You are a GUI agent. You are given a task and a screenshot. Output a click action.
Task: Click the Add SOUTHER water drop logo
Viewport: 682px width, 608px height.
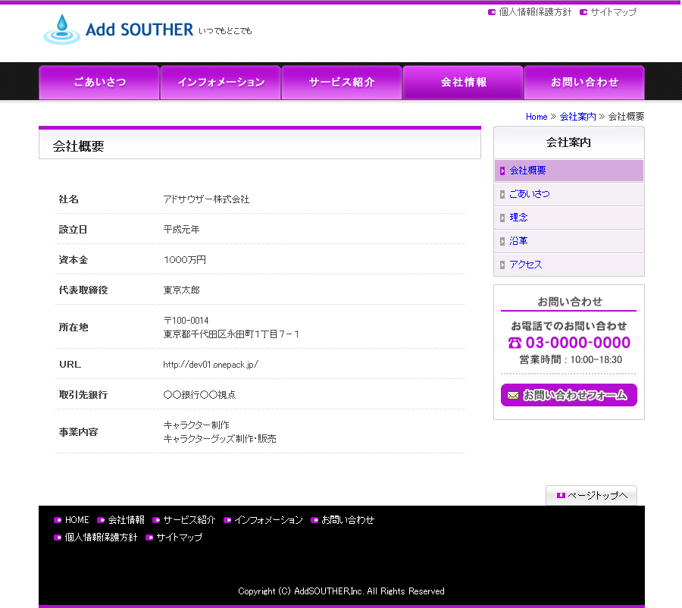click(61, 30)
